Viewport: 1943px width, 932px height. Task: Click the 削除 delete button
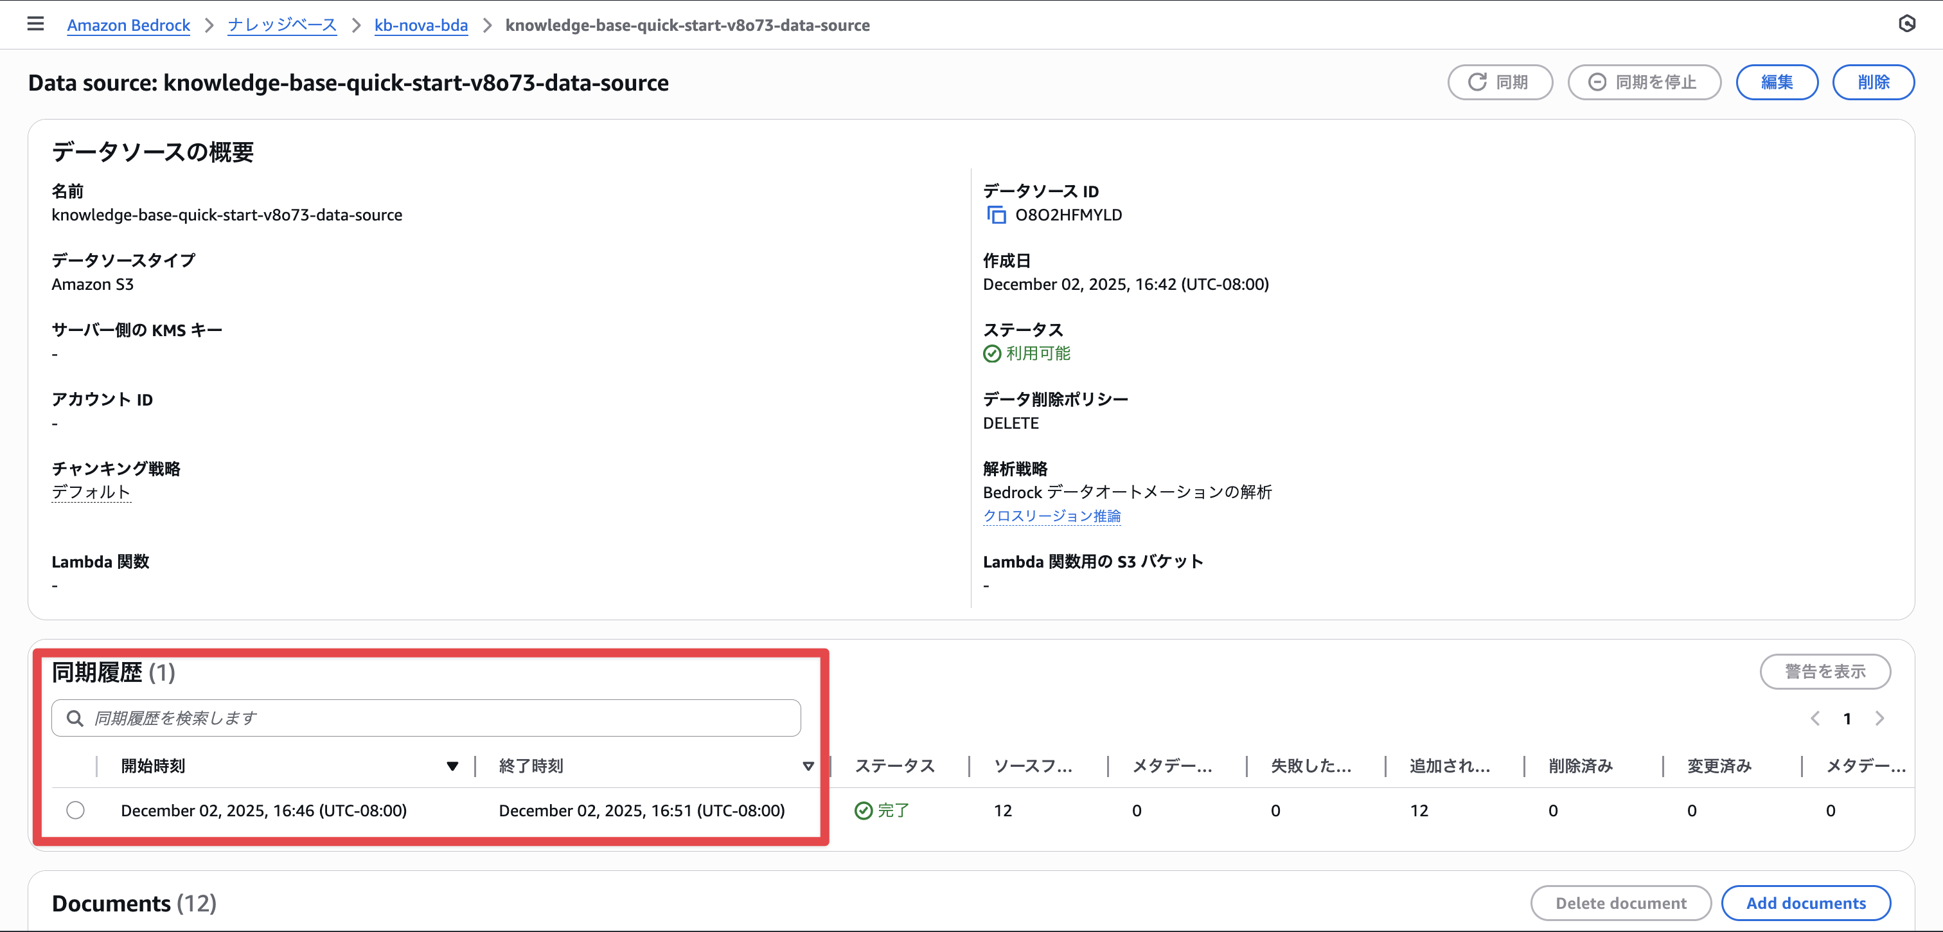[1873, 82]
